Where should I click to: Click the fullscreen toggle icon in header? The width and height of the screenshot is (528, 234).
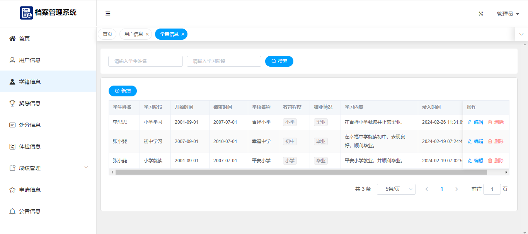(481, 13)
